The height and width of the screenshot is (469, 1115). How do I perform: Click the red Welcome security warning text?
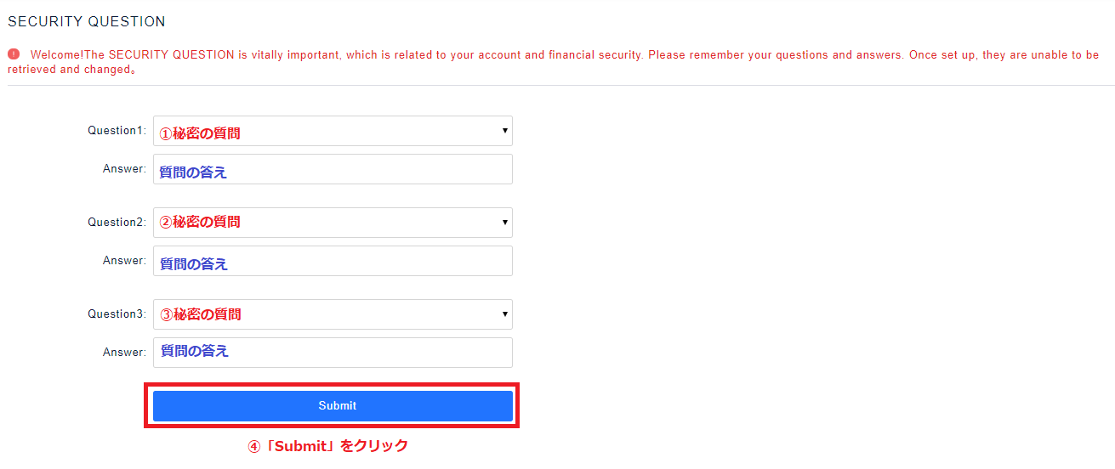pyautogui.click(x=554, y=62)
